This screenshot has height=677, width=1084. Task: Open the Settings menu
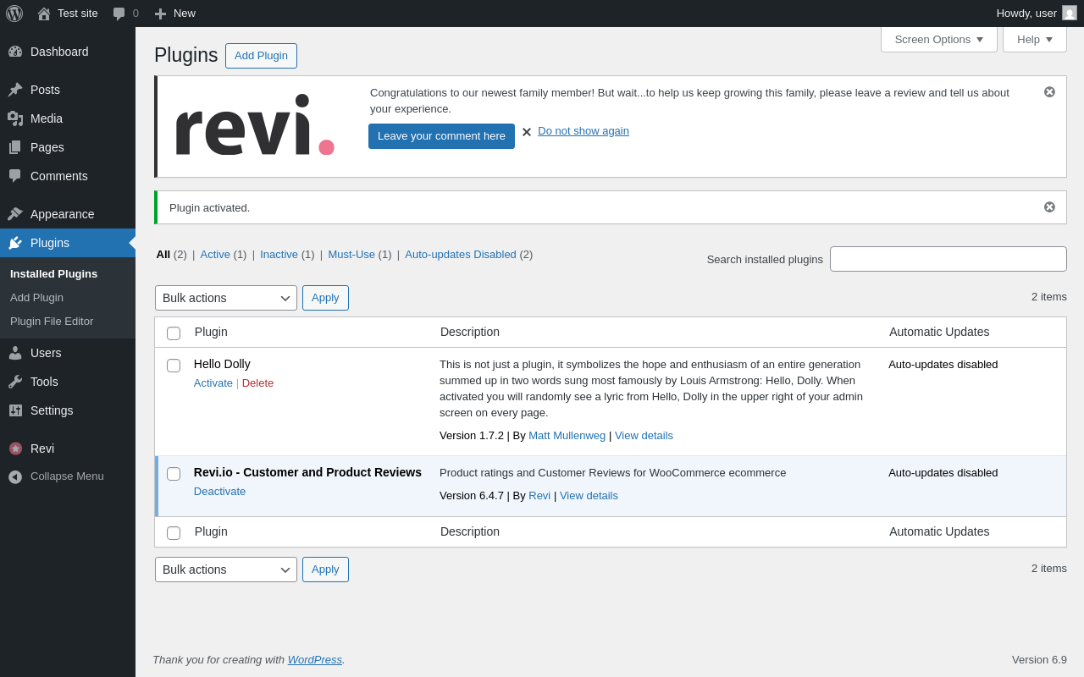click(68, 410)
